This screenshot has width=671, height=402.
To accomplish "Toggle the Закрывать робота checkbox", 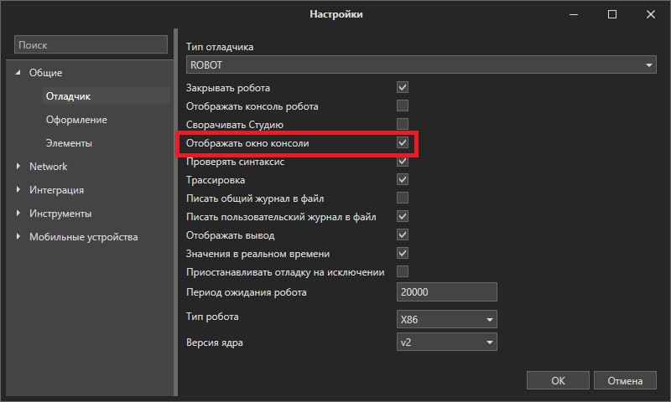I will [x=403, y=88].
